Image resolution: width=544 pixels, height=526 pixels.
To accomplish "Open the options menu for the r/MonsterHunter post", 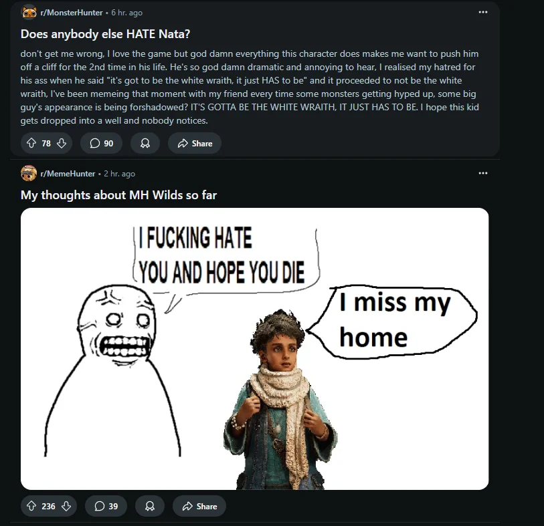I will 483,12.
